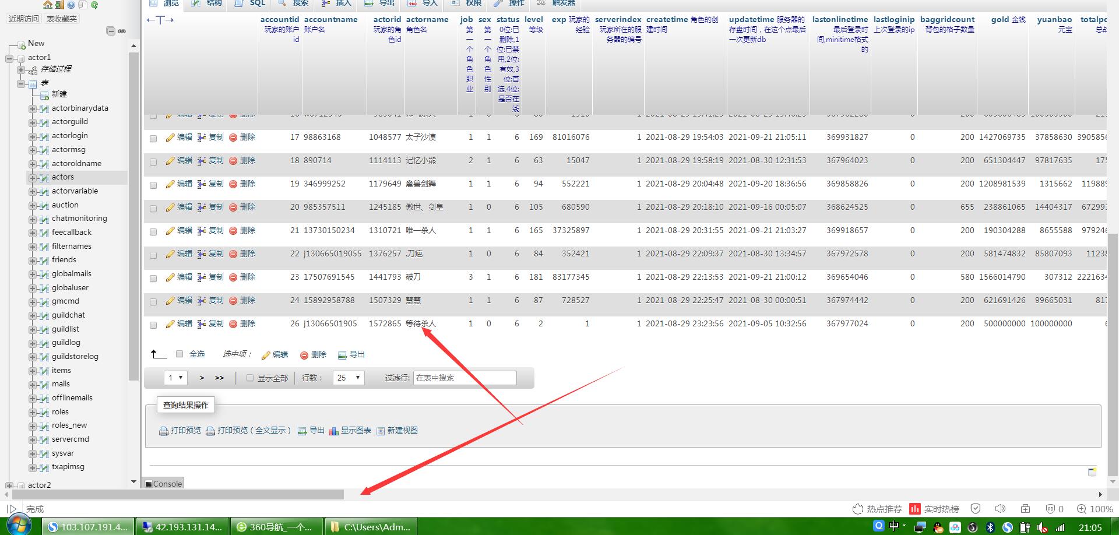Click the 表收藏夹 favorites button
Screen dimensions: 1119x535
[x=62, y=19]
